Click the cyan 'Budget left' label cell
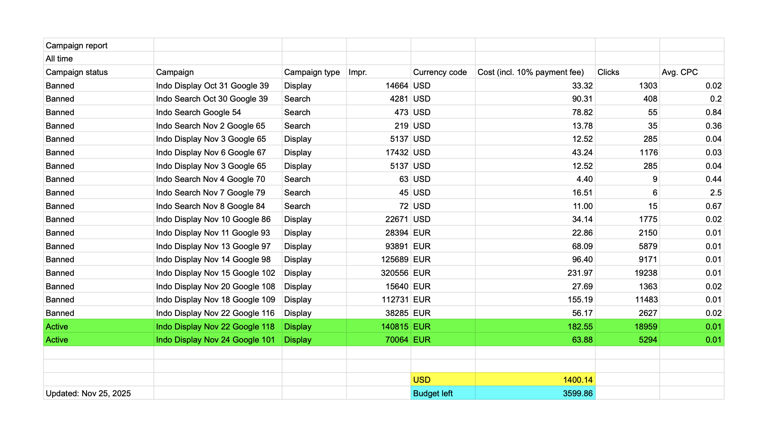 (x=443, y=393)
